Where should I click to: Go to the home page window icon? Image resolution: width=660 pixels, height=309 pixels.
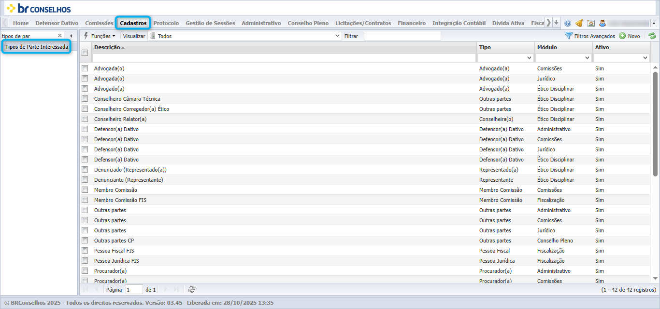pyautogui.click(x=591, y=23)
